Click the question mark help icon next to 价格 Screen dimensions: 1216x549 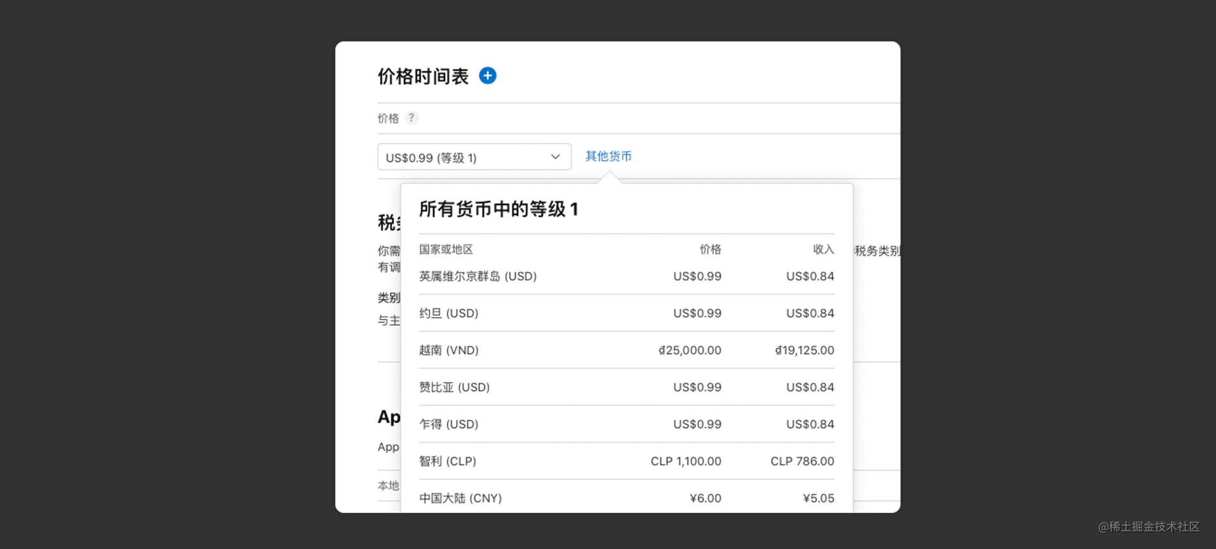pos(411,118)
